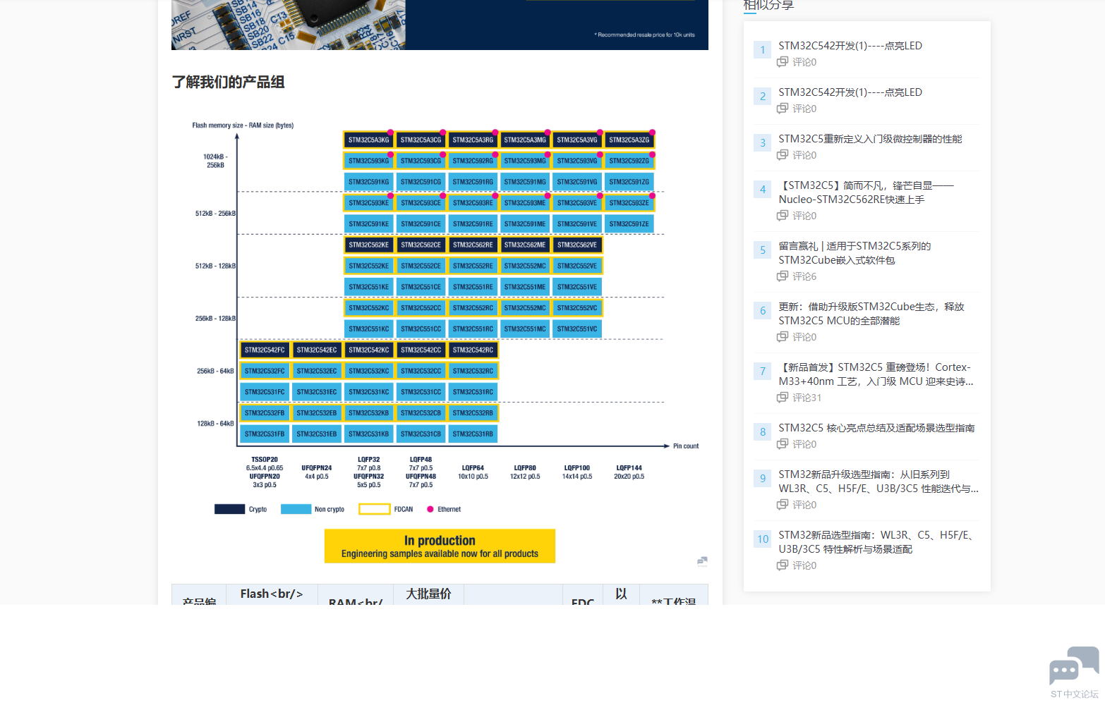Open 留言赢礼 STM32Cube嵌入式软件包 post

[855, 253]
